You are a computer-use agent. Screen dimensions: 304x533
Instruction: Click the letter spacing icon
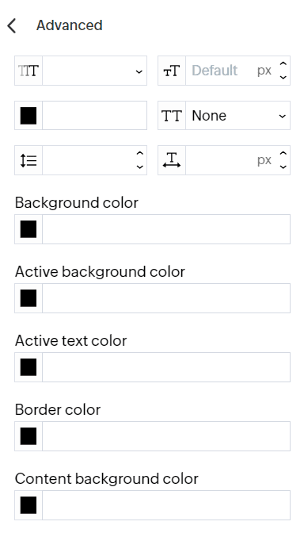coord(172,160)
